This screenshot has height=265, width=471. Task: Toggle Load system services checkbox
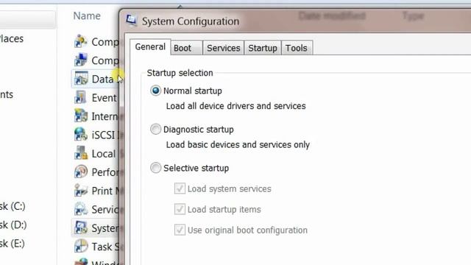(x=180, y=188)
